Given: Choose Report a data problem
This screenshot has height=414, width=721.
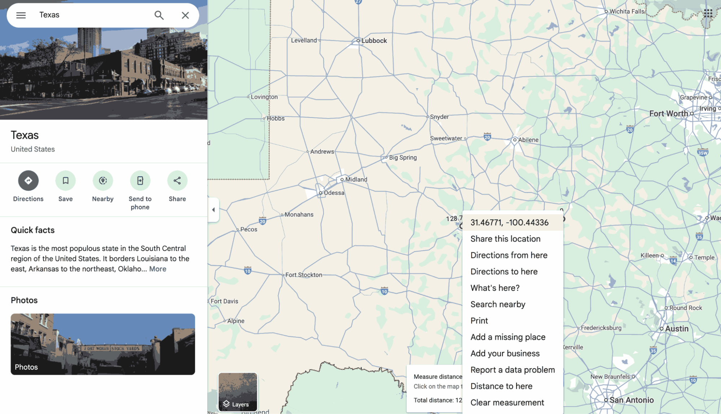Looking at the screenshot, I should coord(513,370).
